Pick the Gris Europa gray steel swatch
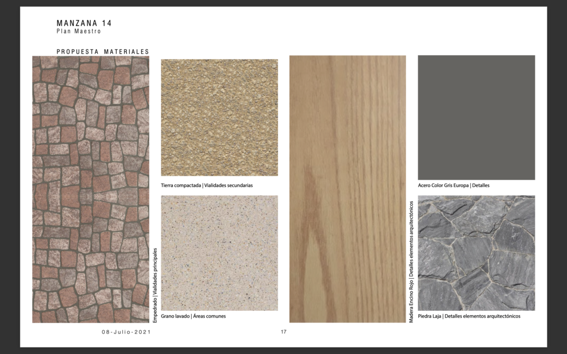This screenshot has width=567, height=354. pyautogui.click(x=476, y=117)
